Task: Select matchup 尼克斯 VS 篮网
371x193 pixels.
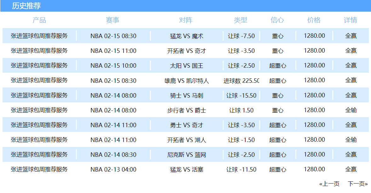Action: coord(187,155)
